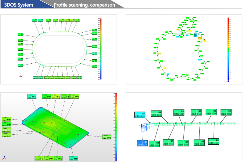243x163 pixels.
Task: Click the XYZ axis triad in the 3D phone view
Action: pos(5,158)
